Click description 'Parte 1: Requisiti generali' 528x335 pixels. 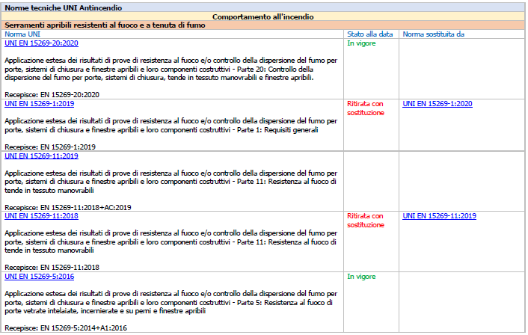[171, 125]
